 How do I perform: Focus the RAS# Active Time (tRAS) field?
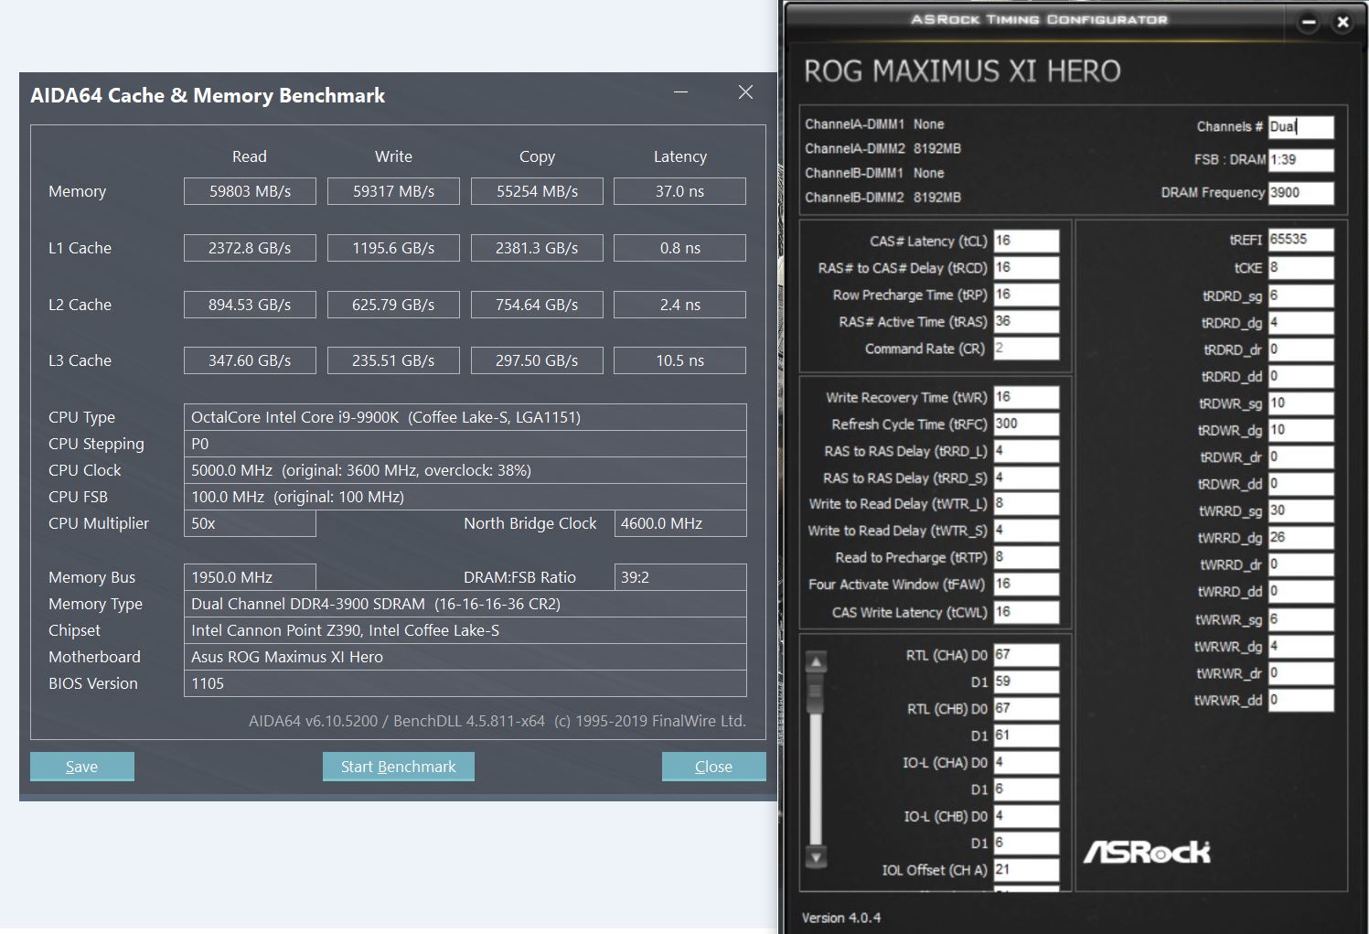(x=1026, y=321)
